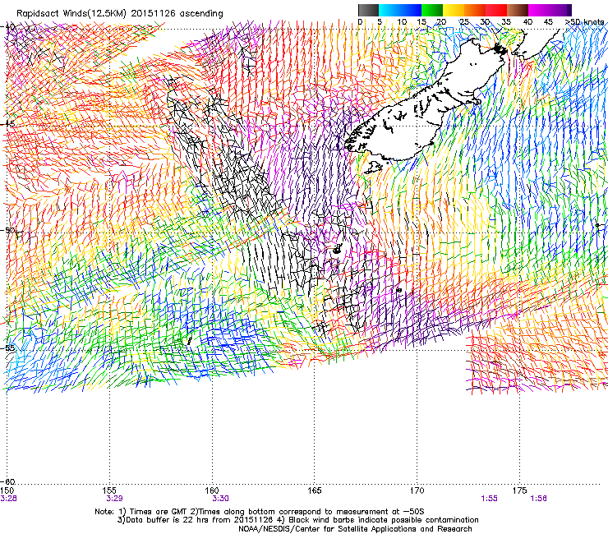Image resolution: width=608 pixels, height=534 pixels.
Task: Click the purple '3:30' overpass time
Action: coord(221,499)
